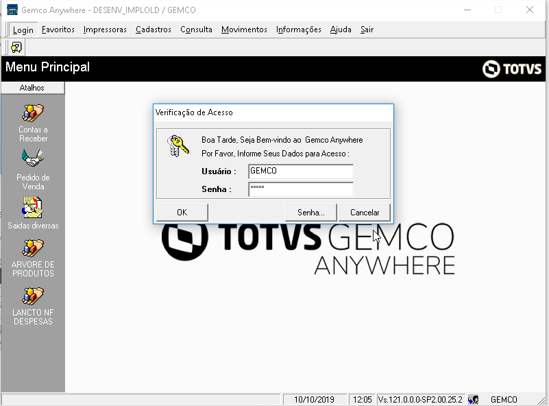Open the Informações menu
The width and height of the screenshot is (549, 406).
click(x=299, y=29)
